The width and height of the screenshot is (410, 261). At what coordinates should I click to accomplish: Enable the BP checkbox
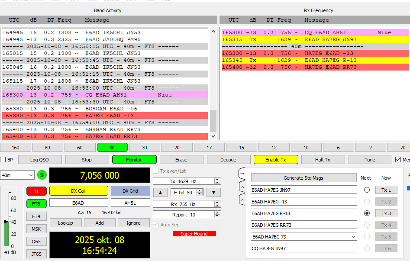click(3, 160)
